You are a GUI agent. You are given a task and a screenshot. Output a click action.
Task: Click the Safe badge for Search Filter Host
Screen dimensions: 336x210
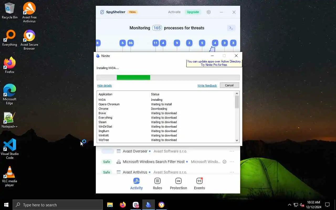107,162
